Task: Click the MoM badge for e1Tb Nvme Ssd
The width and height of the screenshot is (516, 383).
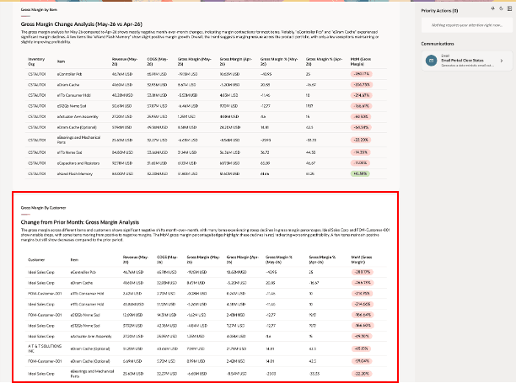Action: 361,152
